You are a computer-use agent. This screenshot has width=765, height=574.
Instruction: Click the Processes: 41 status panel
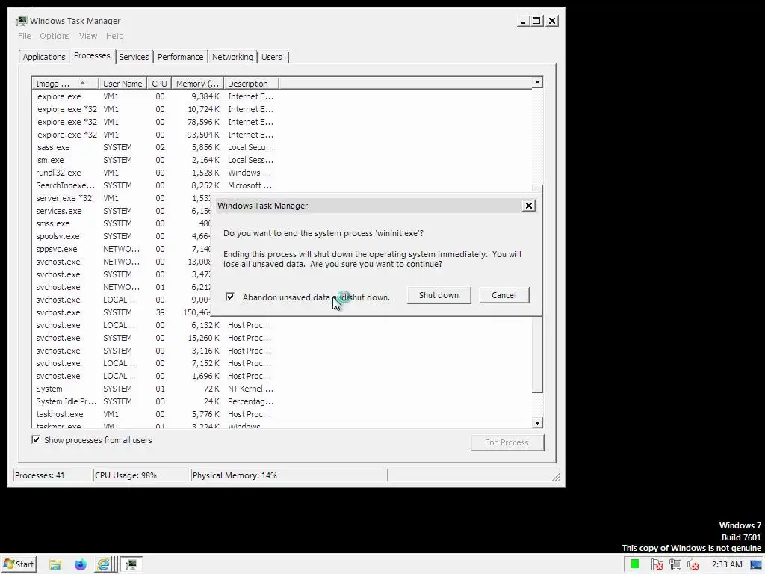click(x=52, y=475)
